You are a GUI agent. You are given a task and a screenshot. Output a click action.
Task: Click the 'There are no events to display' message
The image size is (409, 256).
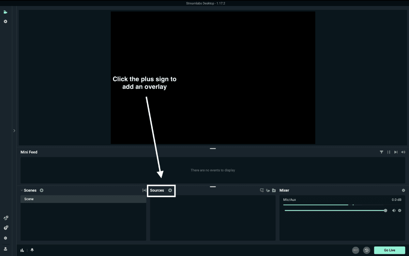213,170
